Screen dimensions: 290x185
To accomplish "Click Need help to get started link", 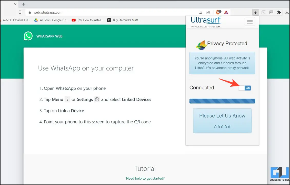I will [145, 178].
